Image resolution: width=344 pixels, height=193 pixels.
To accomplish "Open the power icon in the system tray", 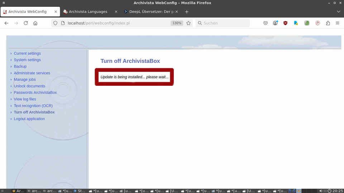I will pos(329,191).
